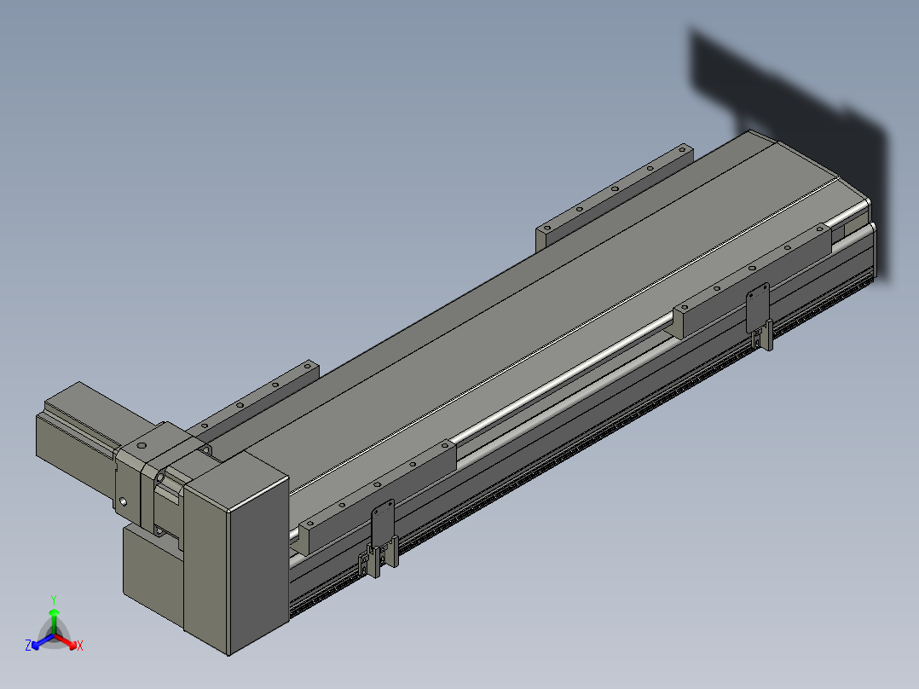Viewport: 919px width, 689px height.
Task: Click the green Y axis arrow on the triad
Action: point(54,620)
